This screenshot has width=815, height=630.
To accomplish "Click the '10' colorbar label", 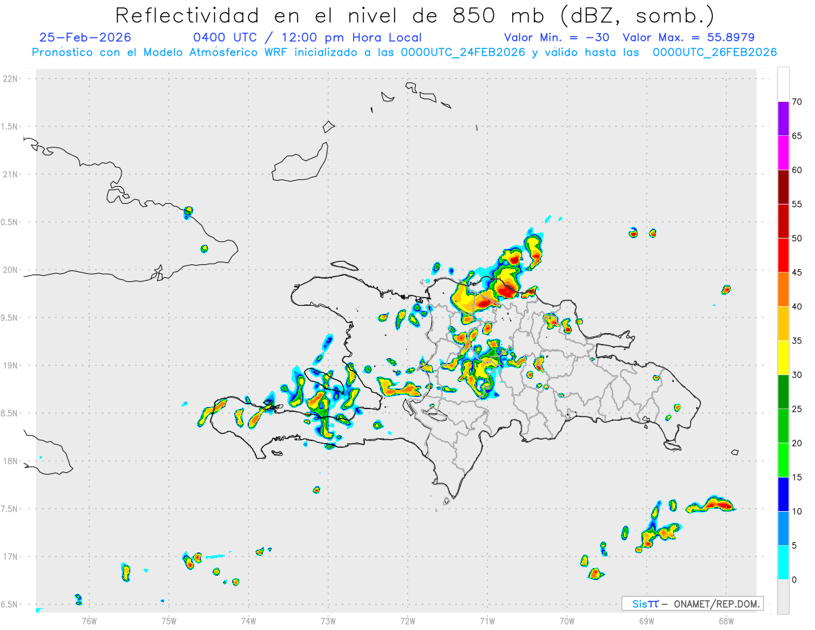I will 797,511.
